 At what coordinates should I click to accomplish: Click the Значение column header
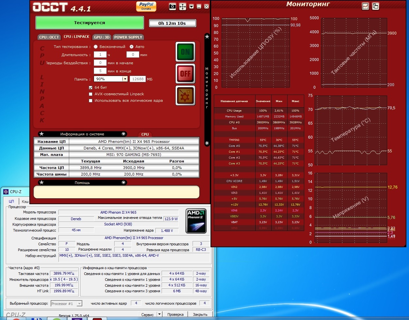coord(263,101)
